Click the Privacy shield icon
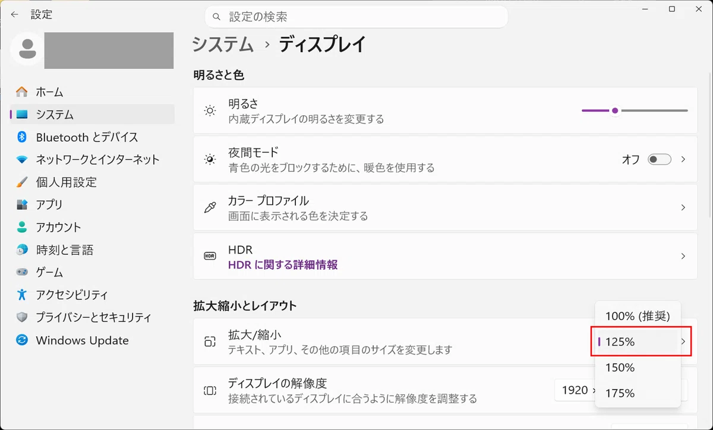 [x=22, y=317]
